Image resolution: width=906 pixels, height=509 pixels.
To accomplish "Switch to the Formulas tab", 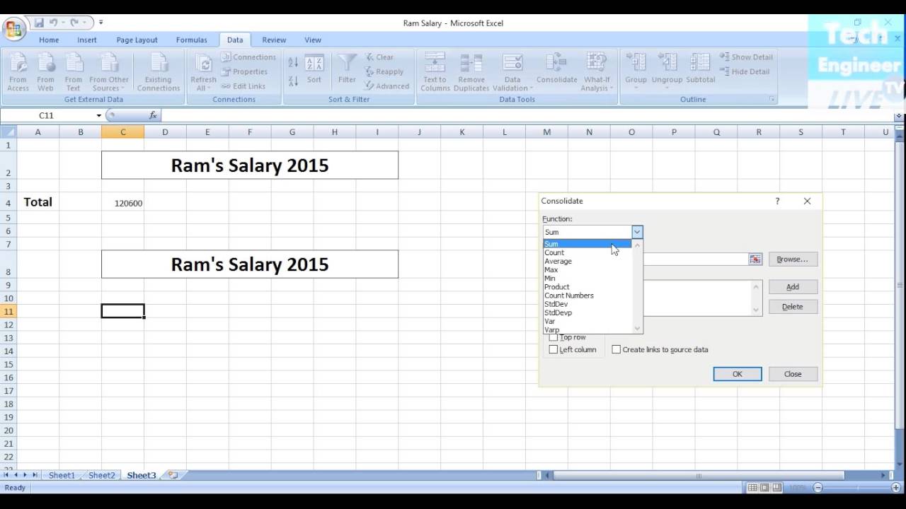I will (192, 40).
